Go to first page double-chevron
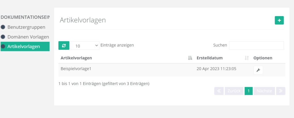294x118 pixels. click(x=218, y=91)
